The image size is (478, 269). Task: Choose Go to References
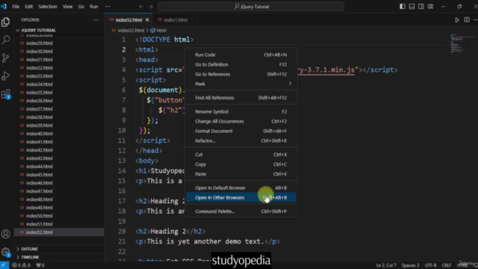(x=240, y=75)
